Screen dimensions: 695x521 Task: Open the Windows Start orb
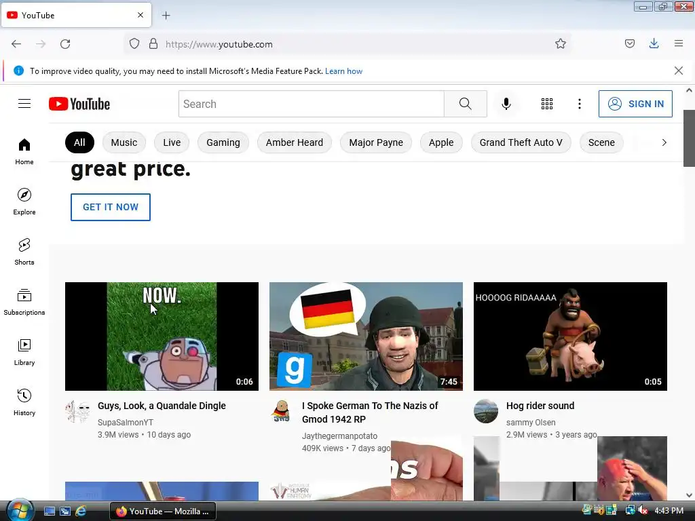[20, 510]
